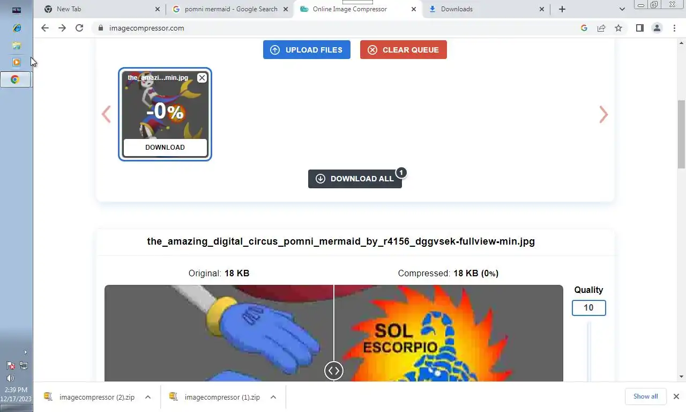Click the Original: 18 KB label
This screenshot has width=686, height=412.
click(x=219, y=273)
